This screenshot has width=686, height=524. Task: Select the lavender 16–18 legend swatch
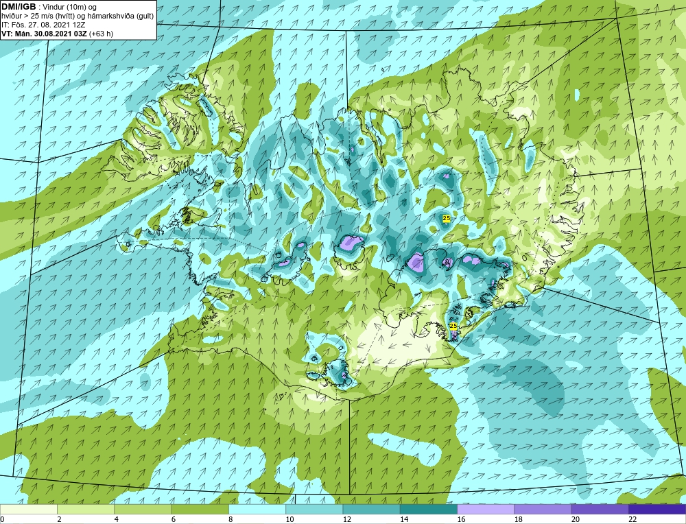[x=486, y=509]
